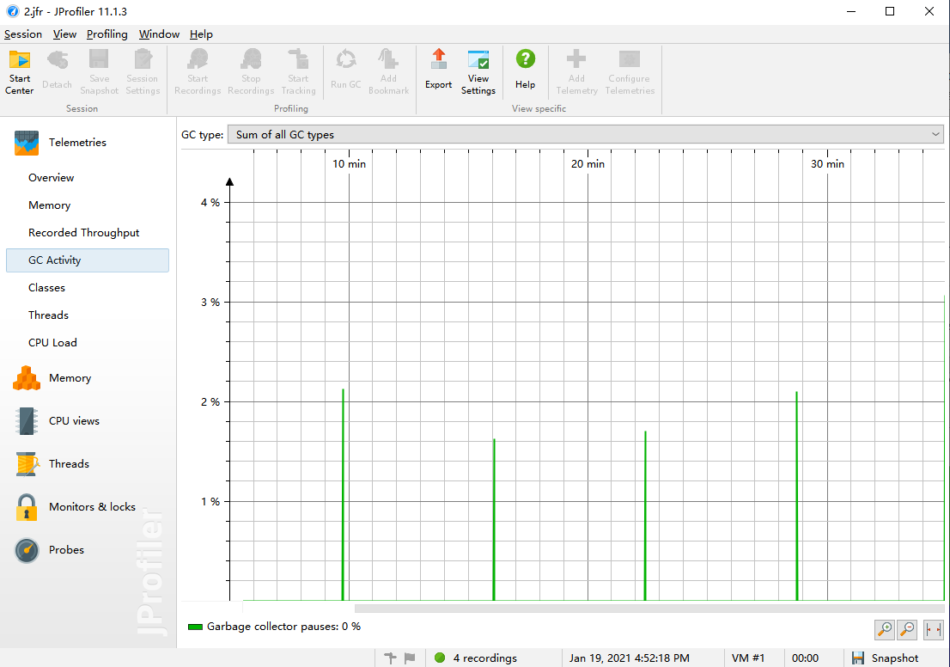Open the Session menu
Viewport: 950px width, 667px height.
click(x=23, y=34)
